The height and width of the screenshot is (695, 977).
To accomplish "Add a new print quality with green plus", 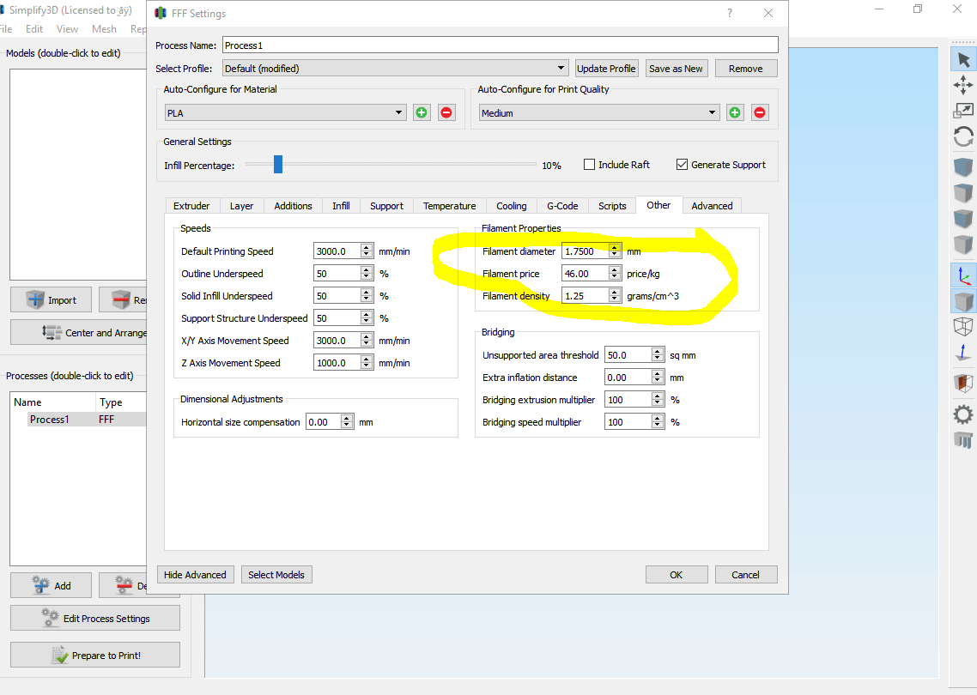I will pyautogui.click(x=735, y=112).
